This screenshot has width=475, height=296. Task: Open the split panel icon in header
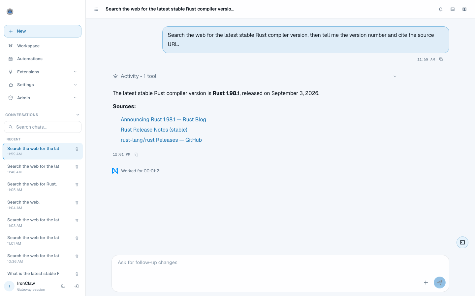(x=464, y=9)
